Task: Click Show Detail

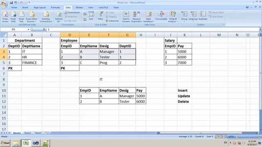Action: pos(216,13)
